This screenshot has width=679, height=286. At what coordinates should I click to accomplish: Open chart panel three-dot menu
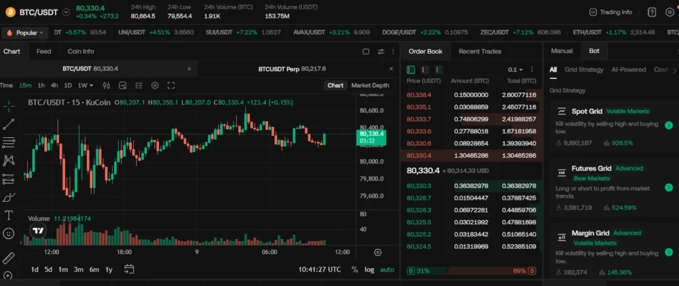pos(393,52)
